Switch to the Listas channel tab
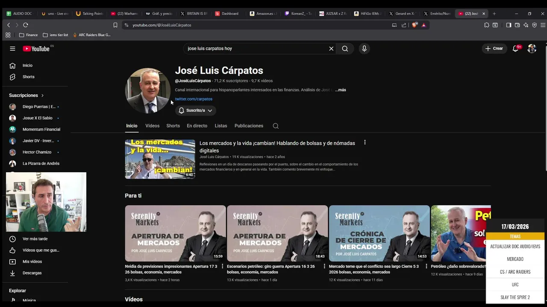The image size is (547, 307). 221,126
